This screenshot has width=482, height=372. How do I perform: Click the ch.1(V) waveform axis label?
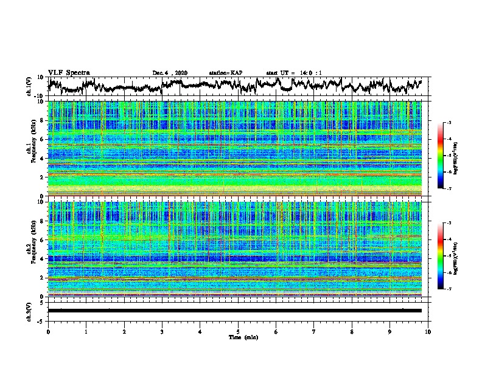[x=29, y=86]
